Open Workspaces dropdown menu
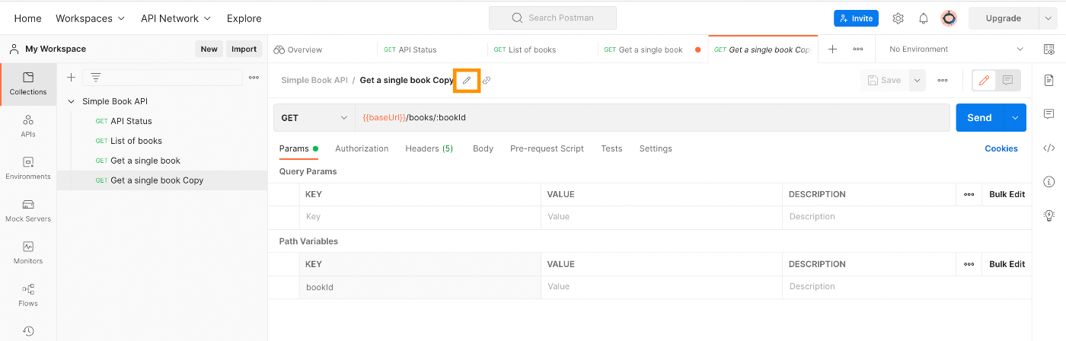Screen dimensions: 1066x341 pyautogui.click(x=91, y=18)
